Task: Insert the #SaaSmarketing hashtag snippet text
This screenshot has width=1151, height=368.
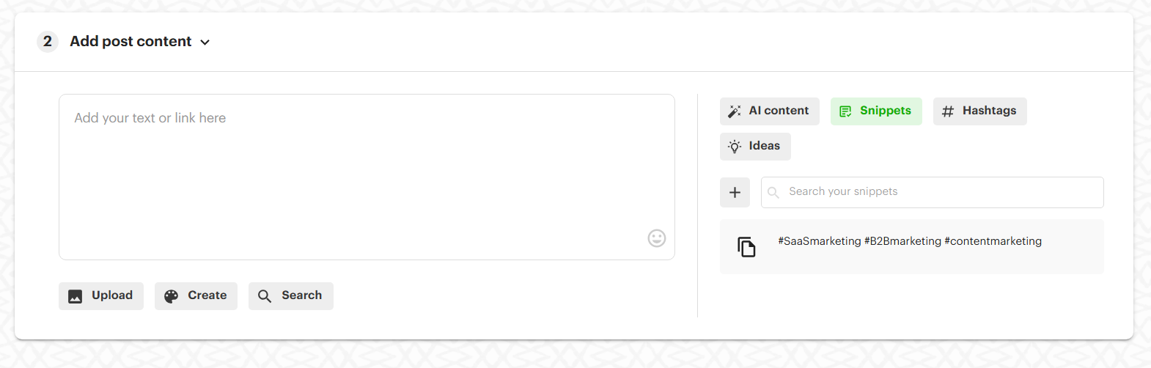Action: 909,241
